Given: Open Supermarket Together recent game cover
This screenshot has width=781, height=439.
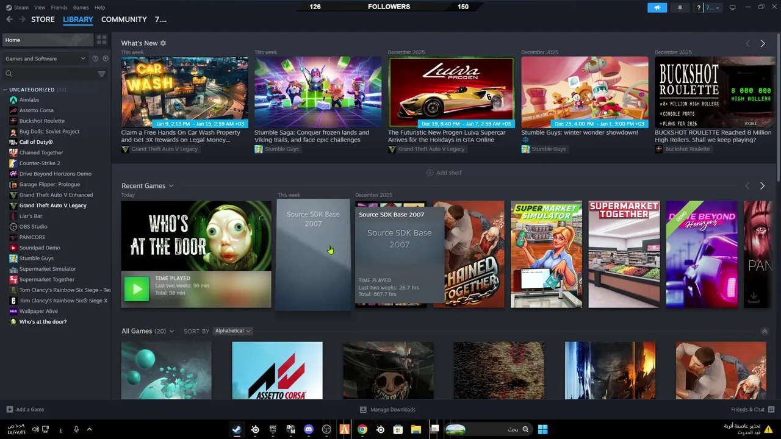Looking at the screenshot, I should point(624,254).
